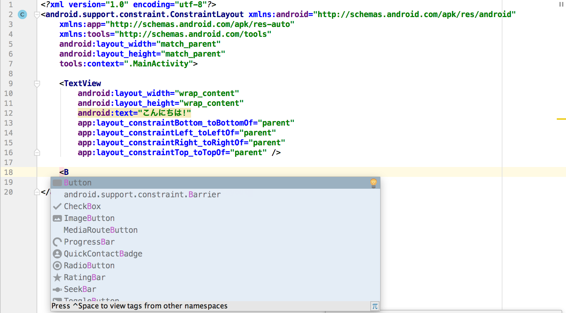Click the slider icon beside SeekBar

(x=57, y=289)
